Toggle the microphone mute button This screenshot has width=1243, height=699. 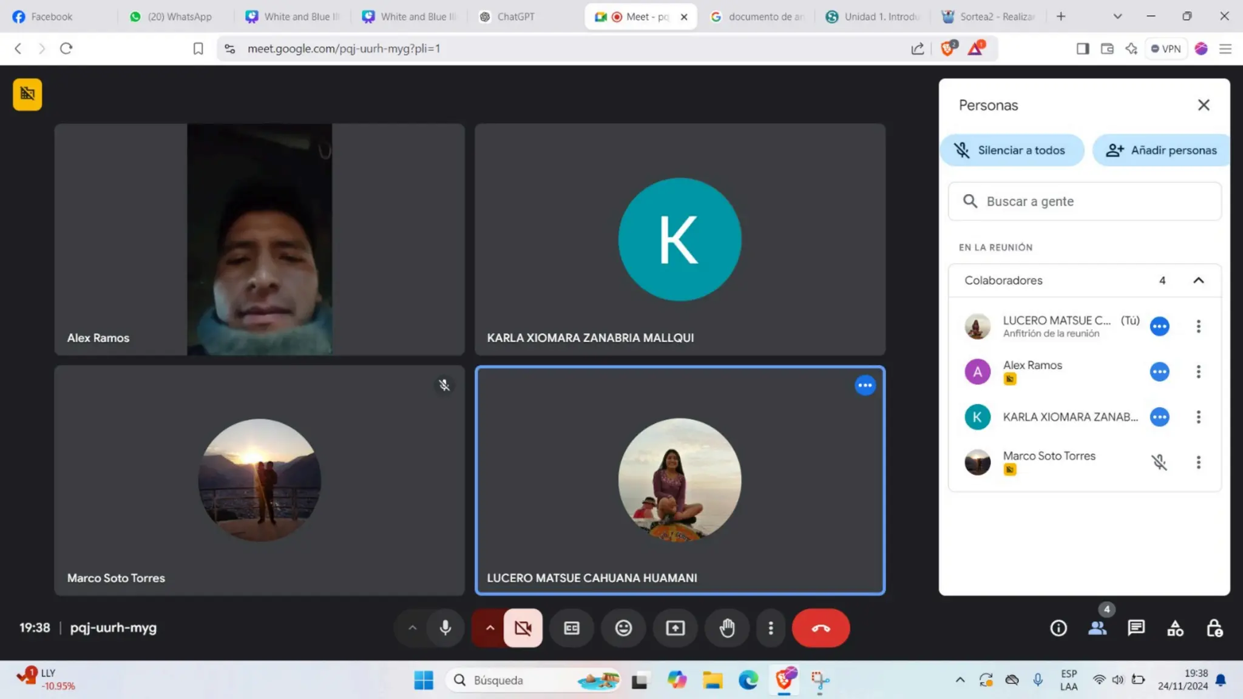pyautogui.click(x=445, y=628)
